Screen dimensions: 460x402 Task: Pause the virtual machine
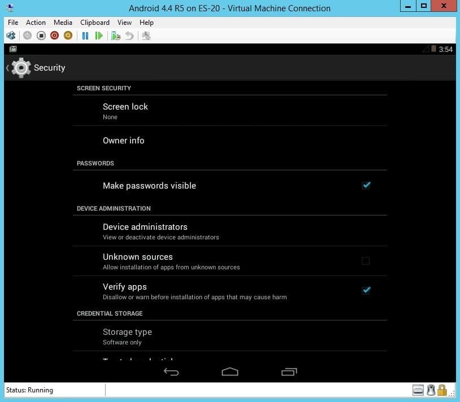(x=85, y=36)
